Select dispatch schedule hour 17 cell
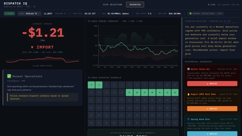This screenshot has width=242, height=136. tap(129, 93)
